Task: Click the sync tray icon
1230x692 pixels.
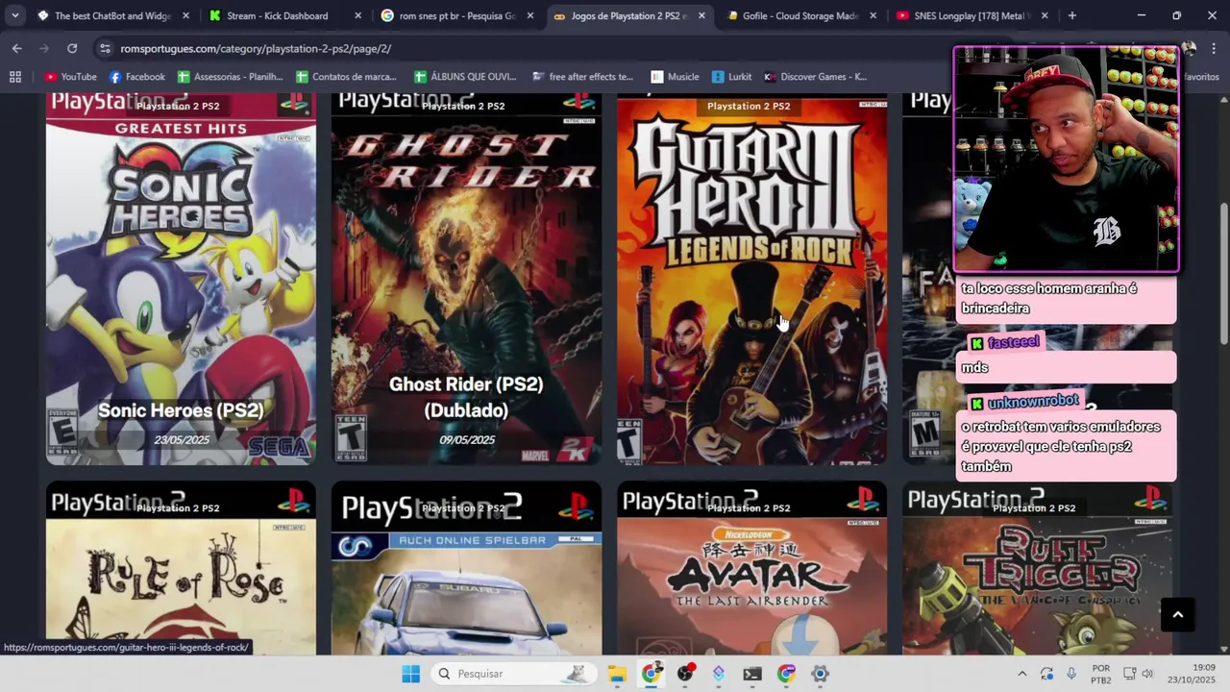Action: click(1046, 674)
